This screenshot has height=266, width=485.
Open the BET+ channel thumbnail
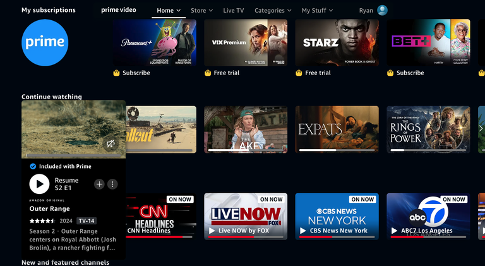tap(428, 43)
